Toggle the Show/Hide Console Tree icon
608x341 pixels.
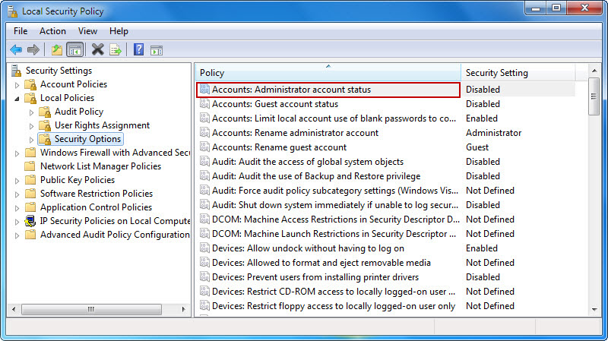(x=74, y=50)
